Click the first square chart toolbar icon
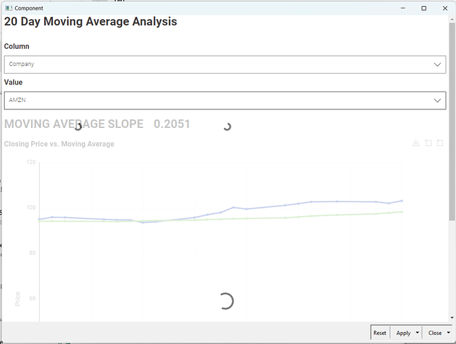 pyautogui.click(x=428, y=142)
